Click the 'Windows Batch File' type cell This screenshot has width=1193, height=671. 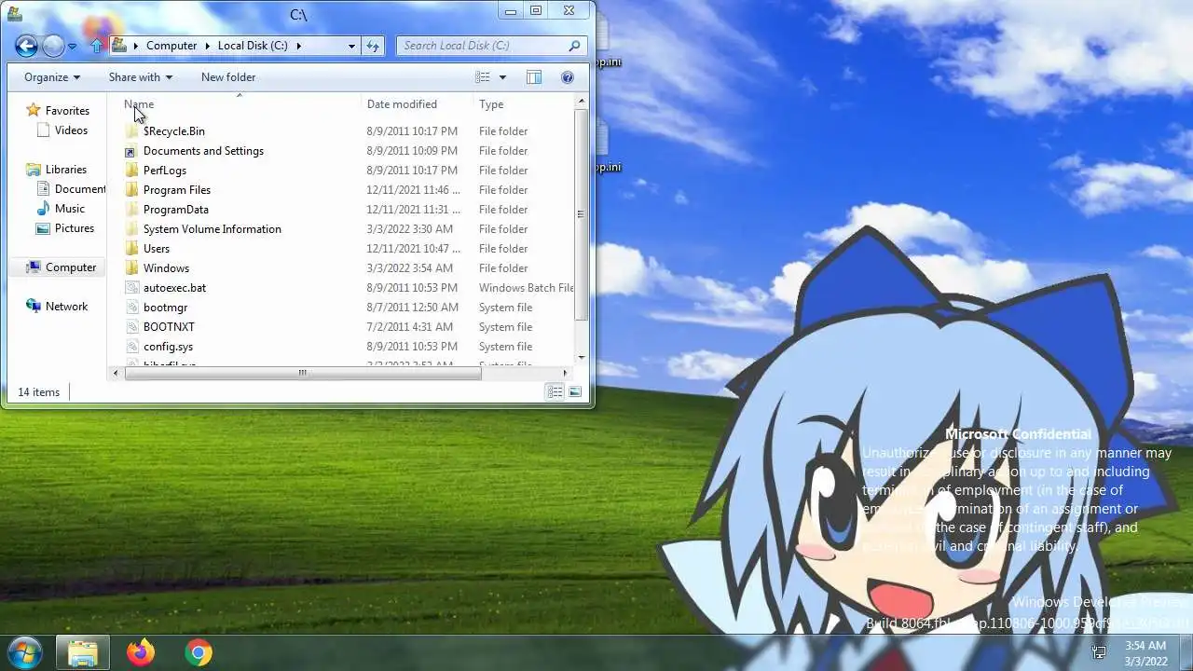(x=527, y=288)
